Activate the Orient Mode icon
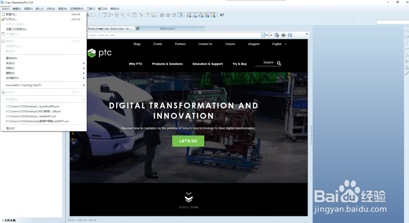The width and height of the screenshot is (409, 223). tap(117, 15)
